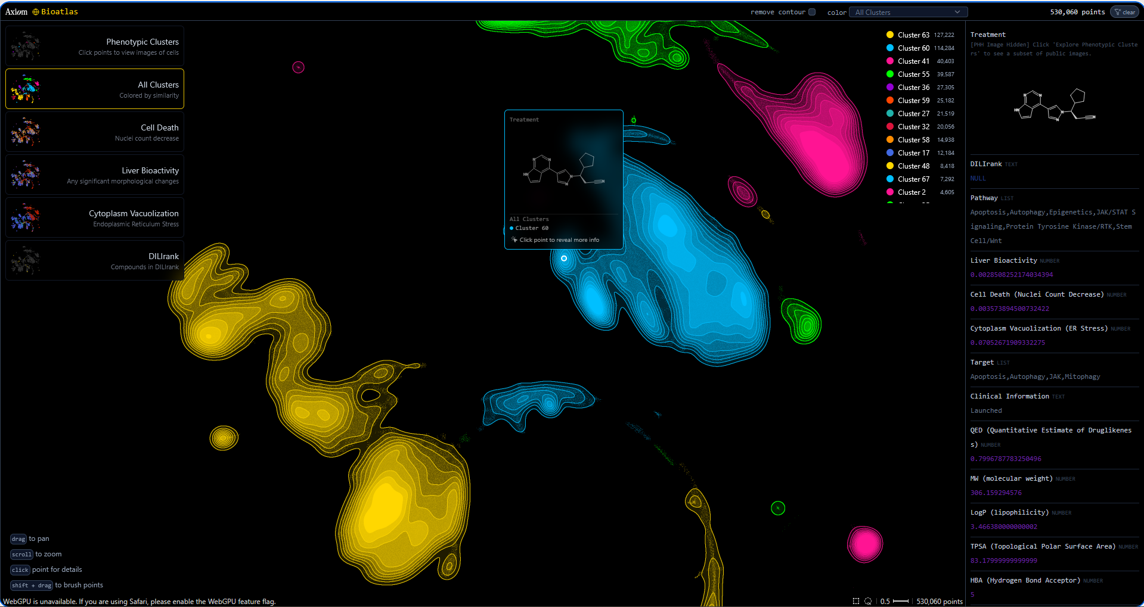Click the Cytoplasm Vacuolization numeric value
The height and width of the screenshot is (607, 1144).
point(1007,343)
